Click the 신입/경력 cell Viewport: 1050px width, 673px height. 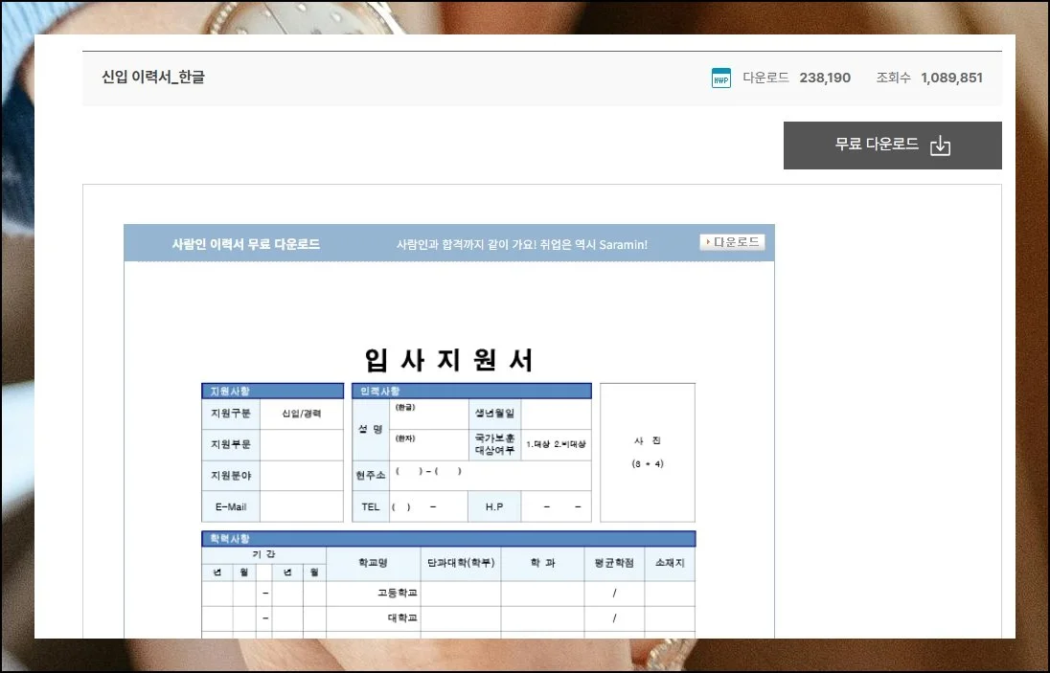pos(301,414)
